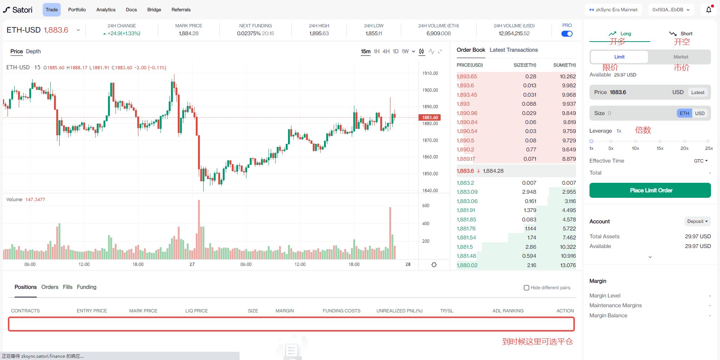The width and height of the screenshot is (720, 360).
Task: Open the Portfolio menu item
Action: 77,9
